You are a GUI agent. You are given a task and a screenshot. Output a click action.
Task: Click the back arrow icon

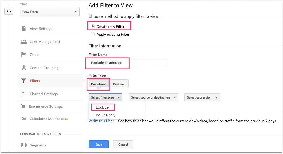[9, 11]
